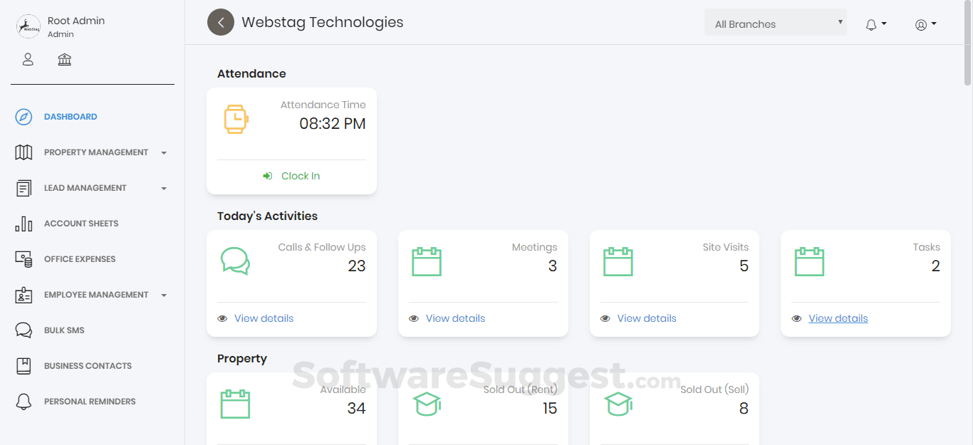This screenshot has height=445, width=973.
Task: Click the person icon under Root Admin
Action: coord(28,59)
